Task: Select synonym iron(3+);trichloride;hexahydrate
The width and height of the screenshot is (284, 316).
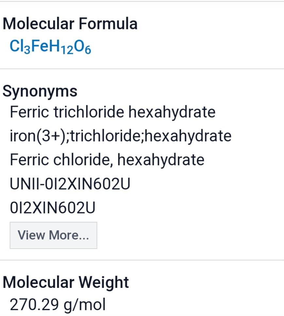Action: (x=121, y=136)
